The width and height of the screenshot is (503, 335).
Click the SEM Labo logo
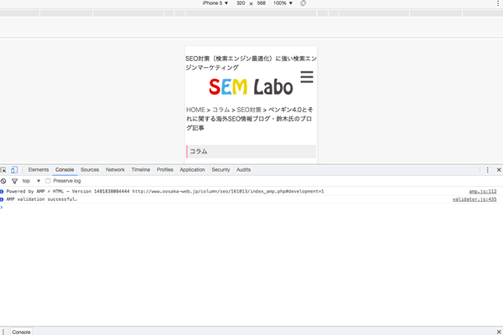[x=251, y=87]
